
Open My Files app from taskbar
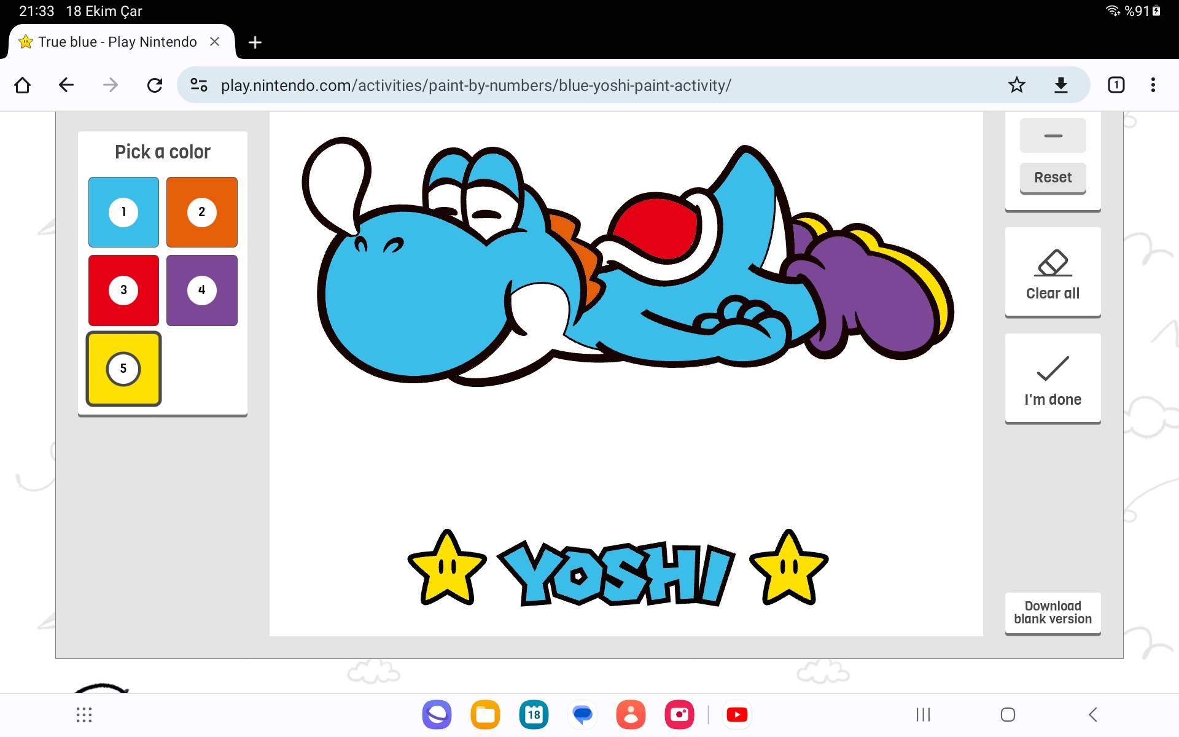click(x=485, y=715)
